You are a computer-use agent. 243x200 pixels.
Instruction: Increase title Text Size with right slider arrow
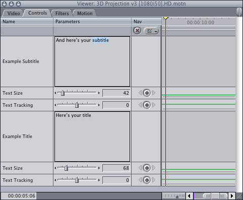[x=99, y=168]
